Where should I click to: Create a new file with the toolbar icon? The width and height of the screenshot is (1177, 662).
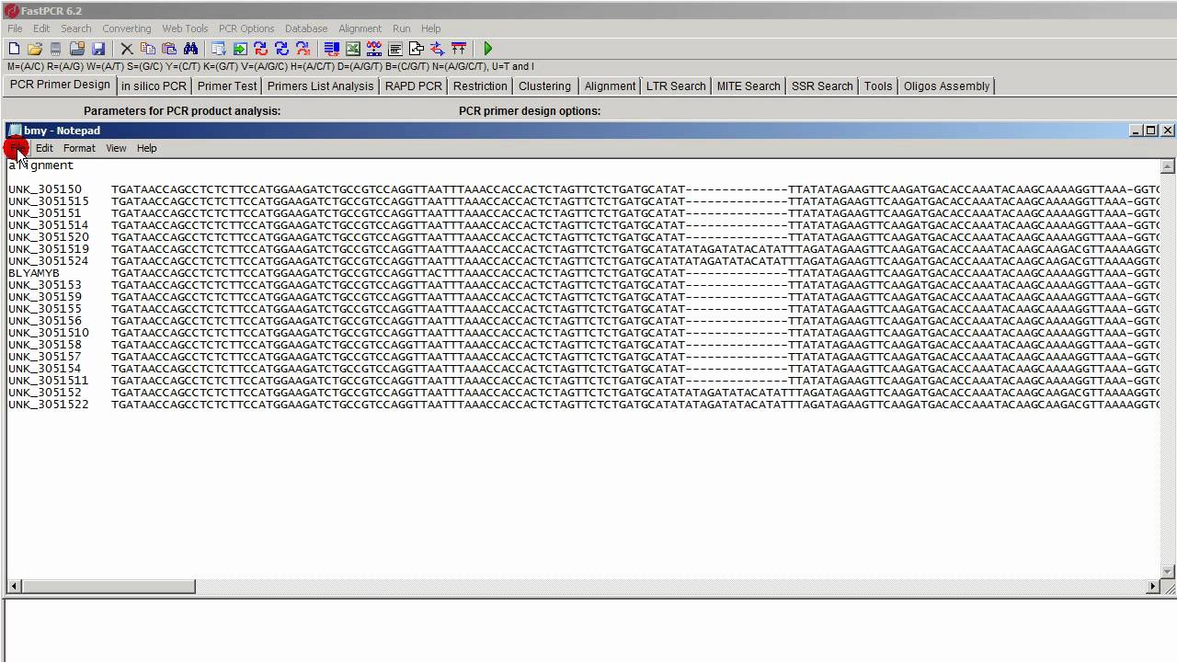(x=14, y=49)
